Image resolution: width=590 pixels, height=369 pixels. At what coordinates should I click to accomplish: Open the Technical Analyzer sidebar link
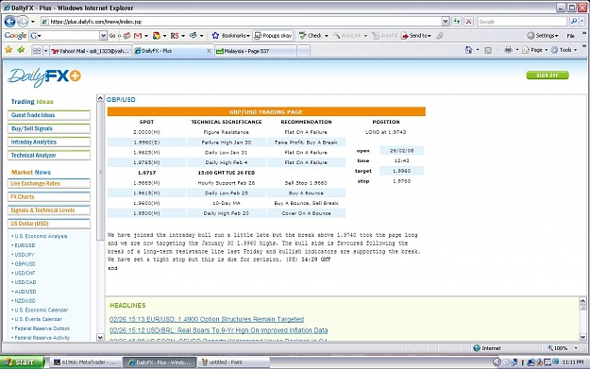tap(49, 156)
